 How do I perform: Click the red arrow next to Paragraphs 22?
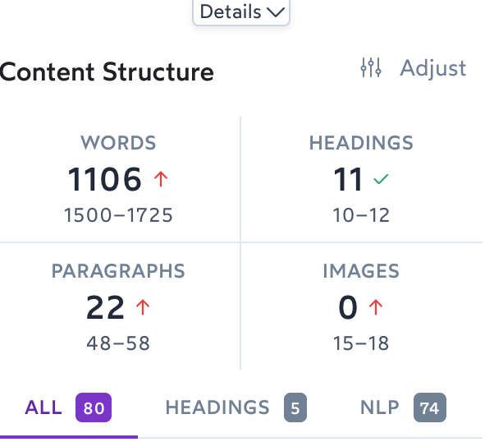pos(143,307)
